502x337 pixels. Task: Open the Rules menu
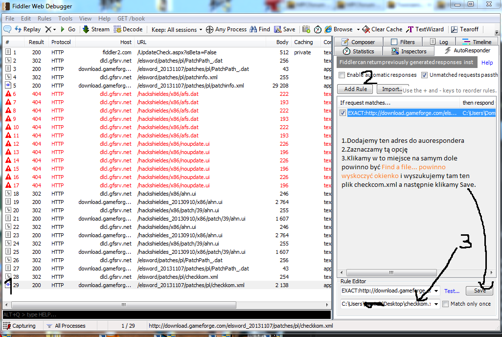tap(45, 19)
